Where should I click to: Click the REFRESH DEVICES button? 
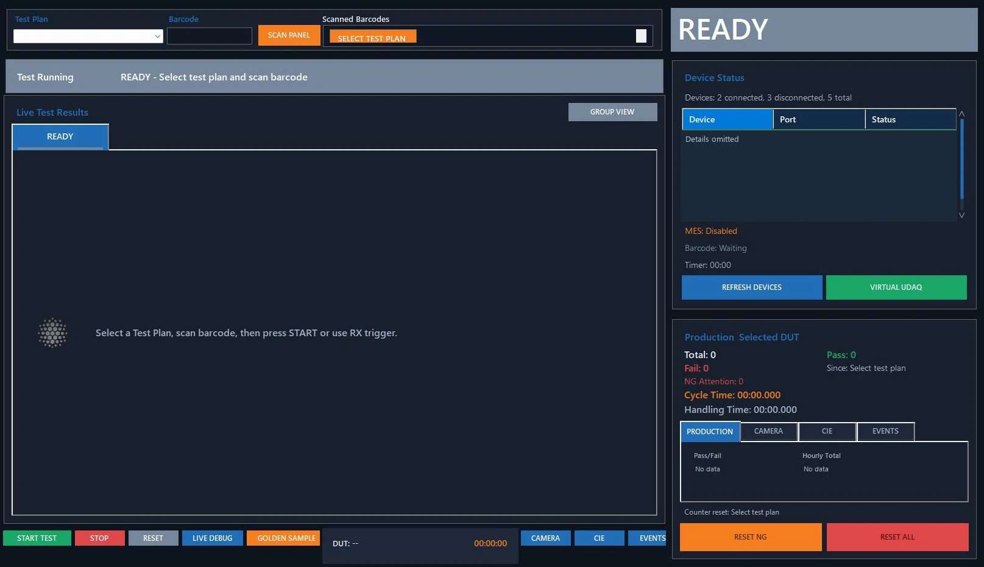752,287
